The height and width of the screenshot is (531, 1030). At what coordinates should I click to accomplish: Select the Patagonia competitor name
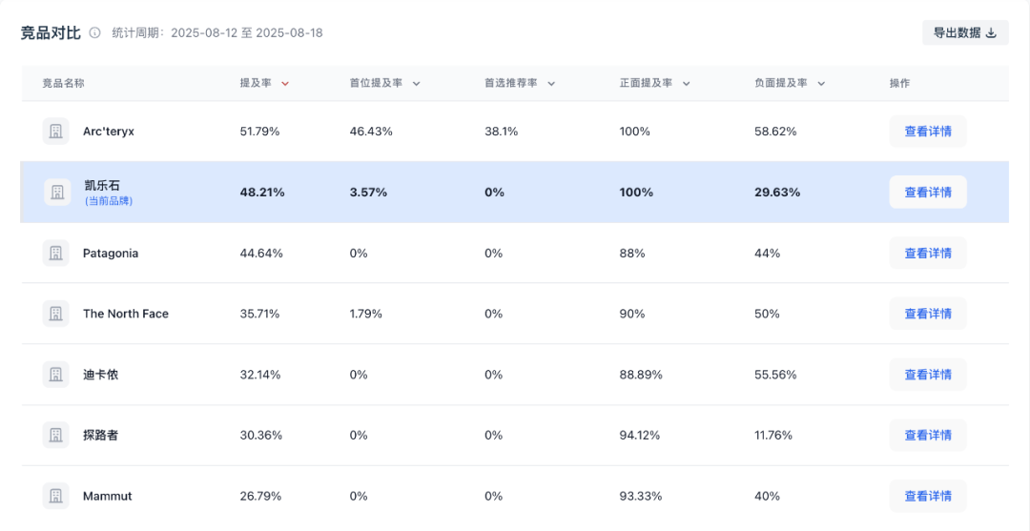point(111,254)
